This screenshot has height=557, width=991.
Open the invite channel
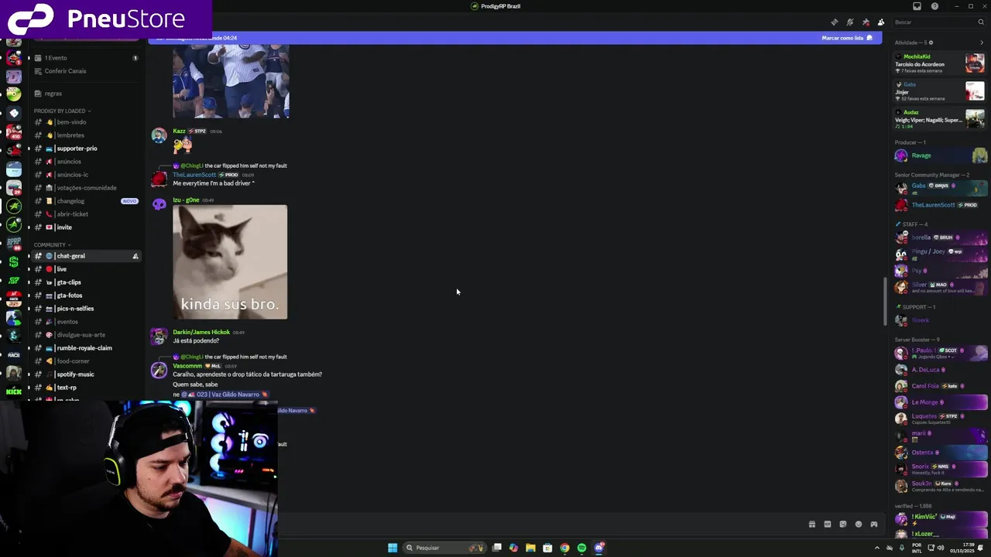85,227
